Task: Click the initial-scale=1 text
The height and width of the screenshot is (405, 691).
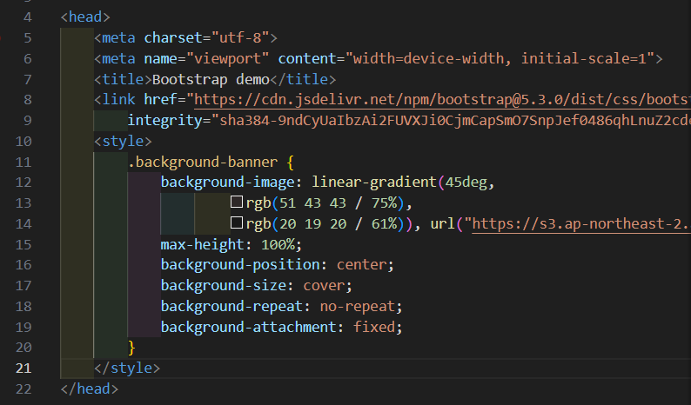Action: [584, 58]
